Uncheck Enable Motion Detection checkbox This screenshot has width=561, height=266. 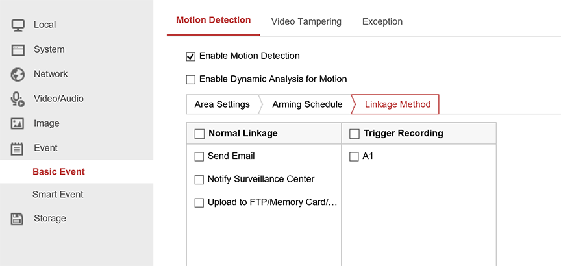tap(191, 56)
